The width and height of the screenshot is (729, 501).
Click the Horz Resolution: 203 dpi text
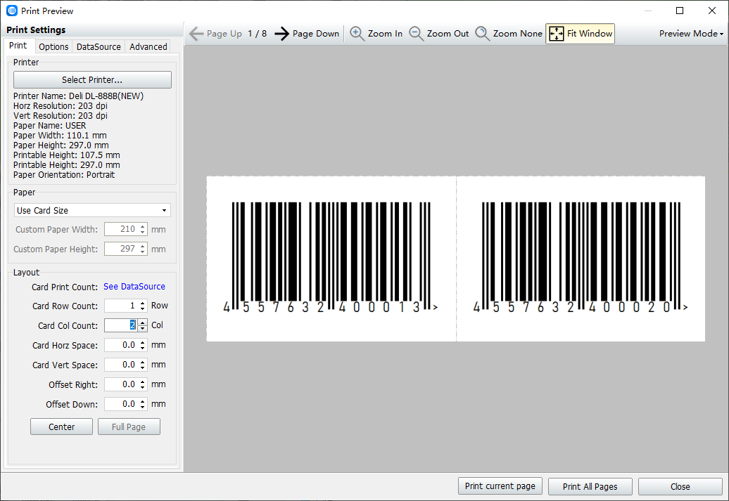[x=61, y=106]
